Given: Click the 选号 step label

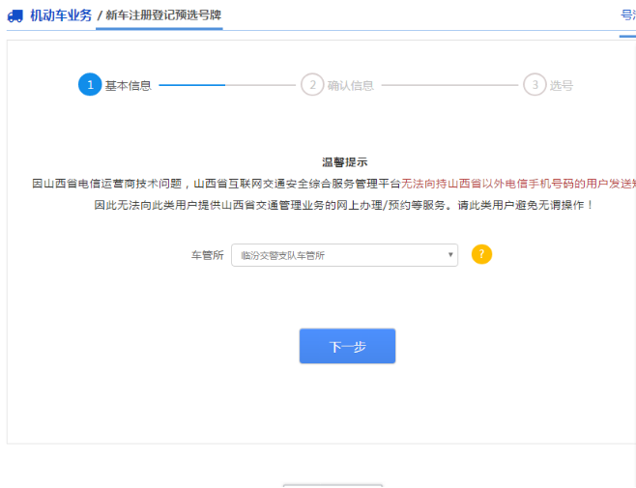Looking at the screenshot, I should pyautogui.click(x=561, y=86).
